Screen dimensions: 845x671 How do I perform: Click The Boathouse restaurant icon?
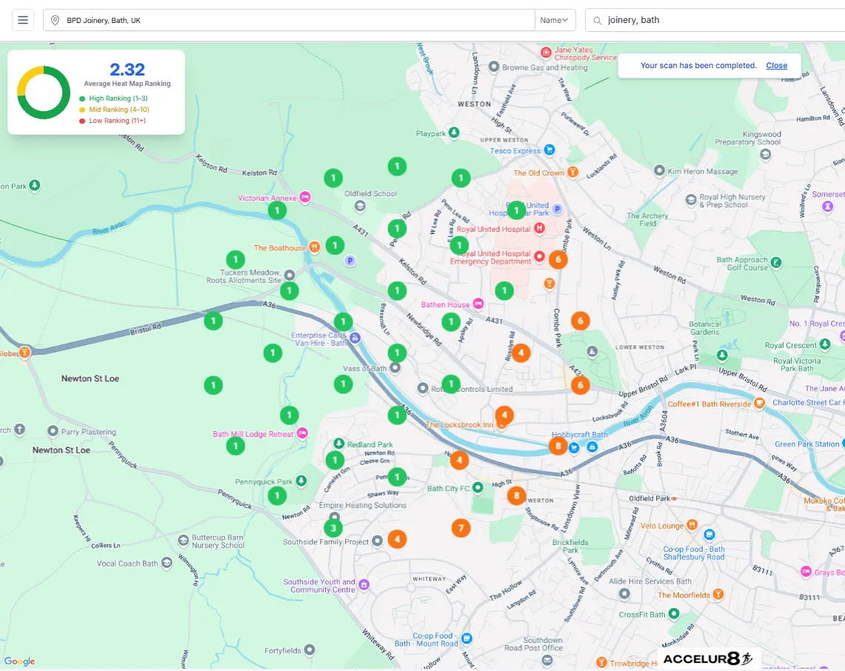coord(314,247)
